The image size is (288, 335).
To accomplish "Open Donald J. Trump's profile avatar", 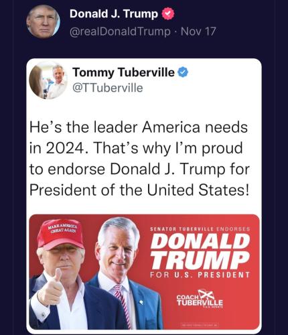I will pos(44,21).
